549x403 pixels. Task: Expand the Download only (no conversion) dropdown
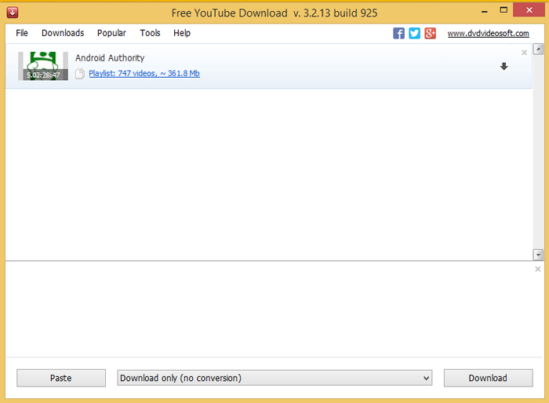point(274,378)
